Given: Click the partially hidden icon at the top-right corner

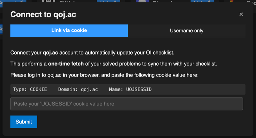Looking at the screenshot, I should pyautogui.click(x=237, y=1).
